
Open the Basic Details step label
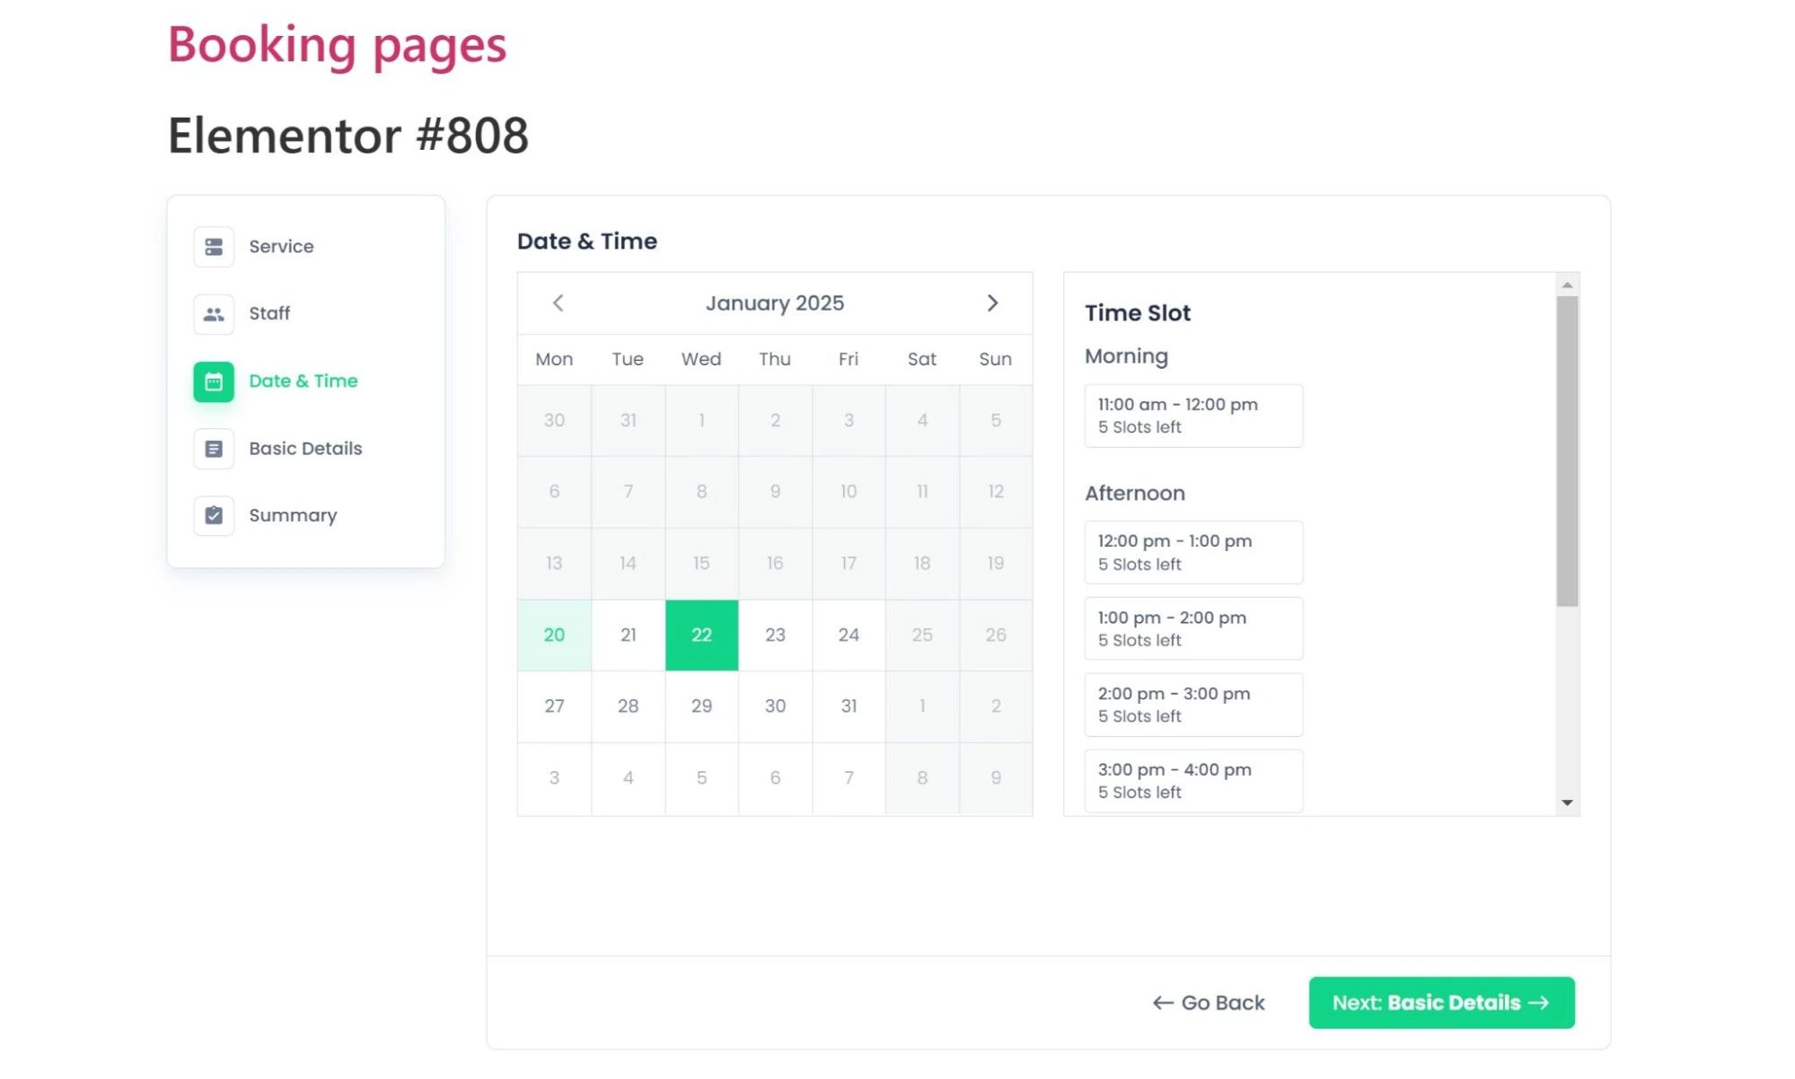point(305,448)
